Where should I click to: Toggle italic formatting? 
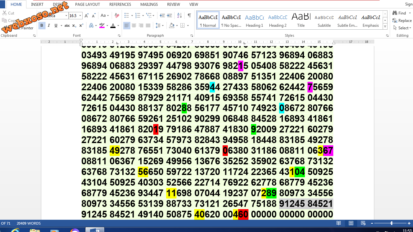pos(49,25)
